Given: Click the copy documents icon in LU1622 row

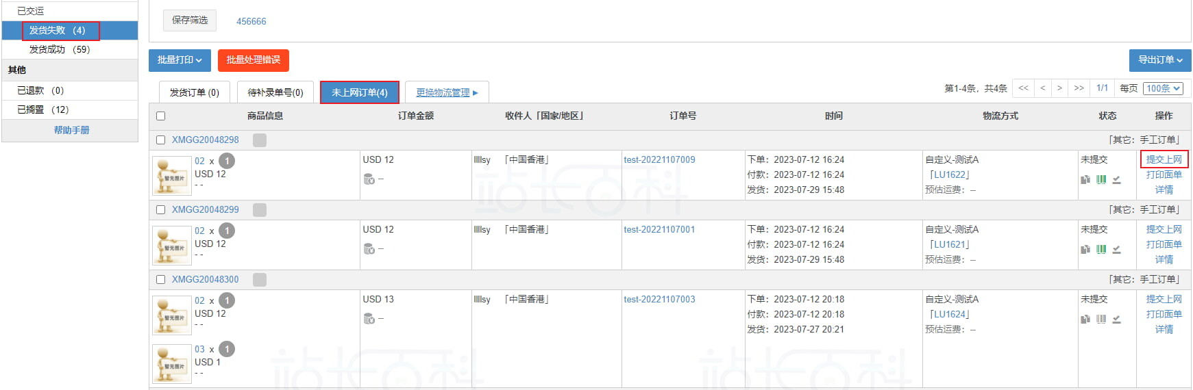Looking at the screenshot, I should [x=1085, y=180].
